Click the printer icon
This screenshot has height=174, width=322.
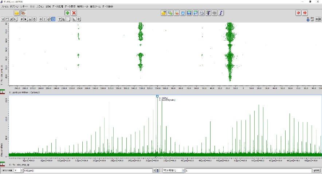click(x=202, y=13)
